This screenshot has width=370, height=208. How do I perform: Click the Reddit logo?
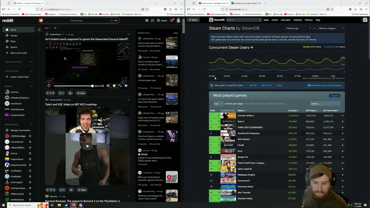pos(8,21)
